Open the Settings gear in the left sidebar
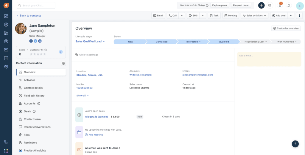This screenshot has width=305, height=155. (6, 67)
